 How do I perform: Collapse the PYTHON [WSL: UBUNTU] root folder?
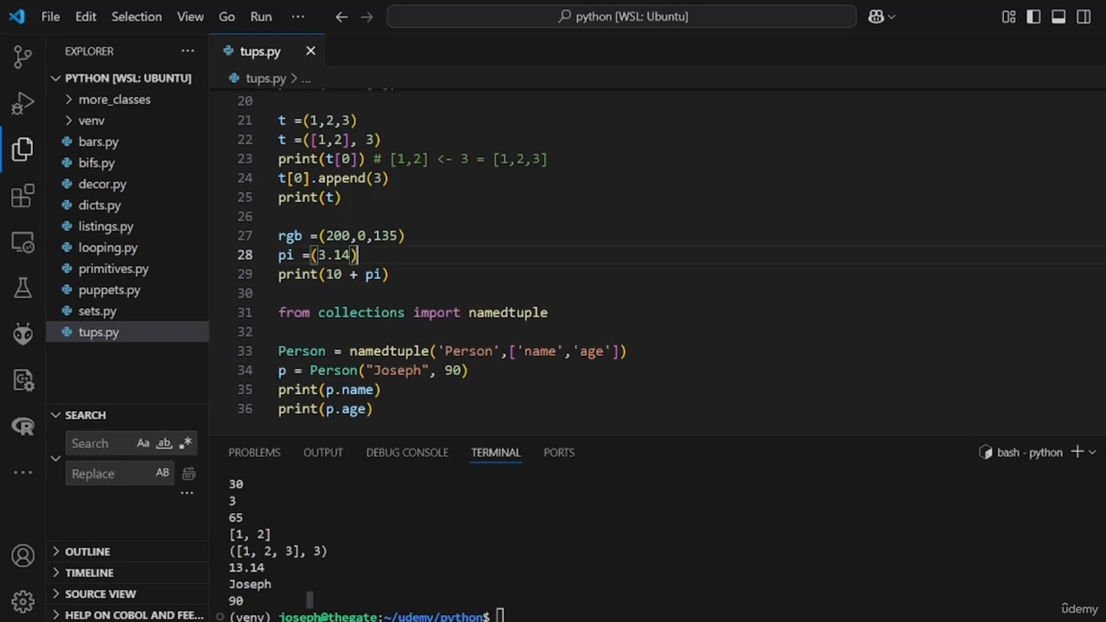tap(128, 78)
